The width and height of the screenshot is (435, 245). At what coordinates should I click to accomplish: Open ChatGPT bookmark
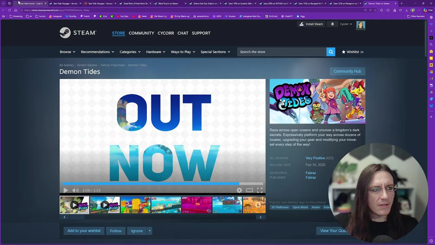click(x=286, y=16)
